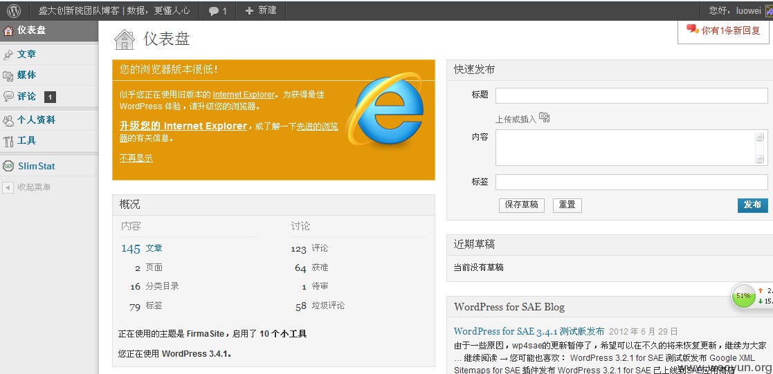Focus the 内容 content text area
The height and width of the screenshot is (374, 773).
[x=632, y=148]
